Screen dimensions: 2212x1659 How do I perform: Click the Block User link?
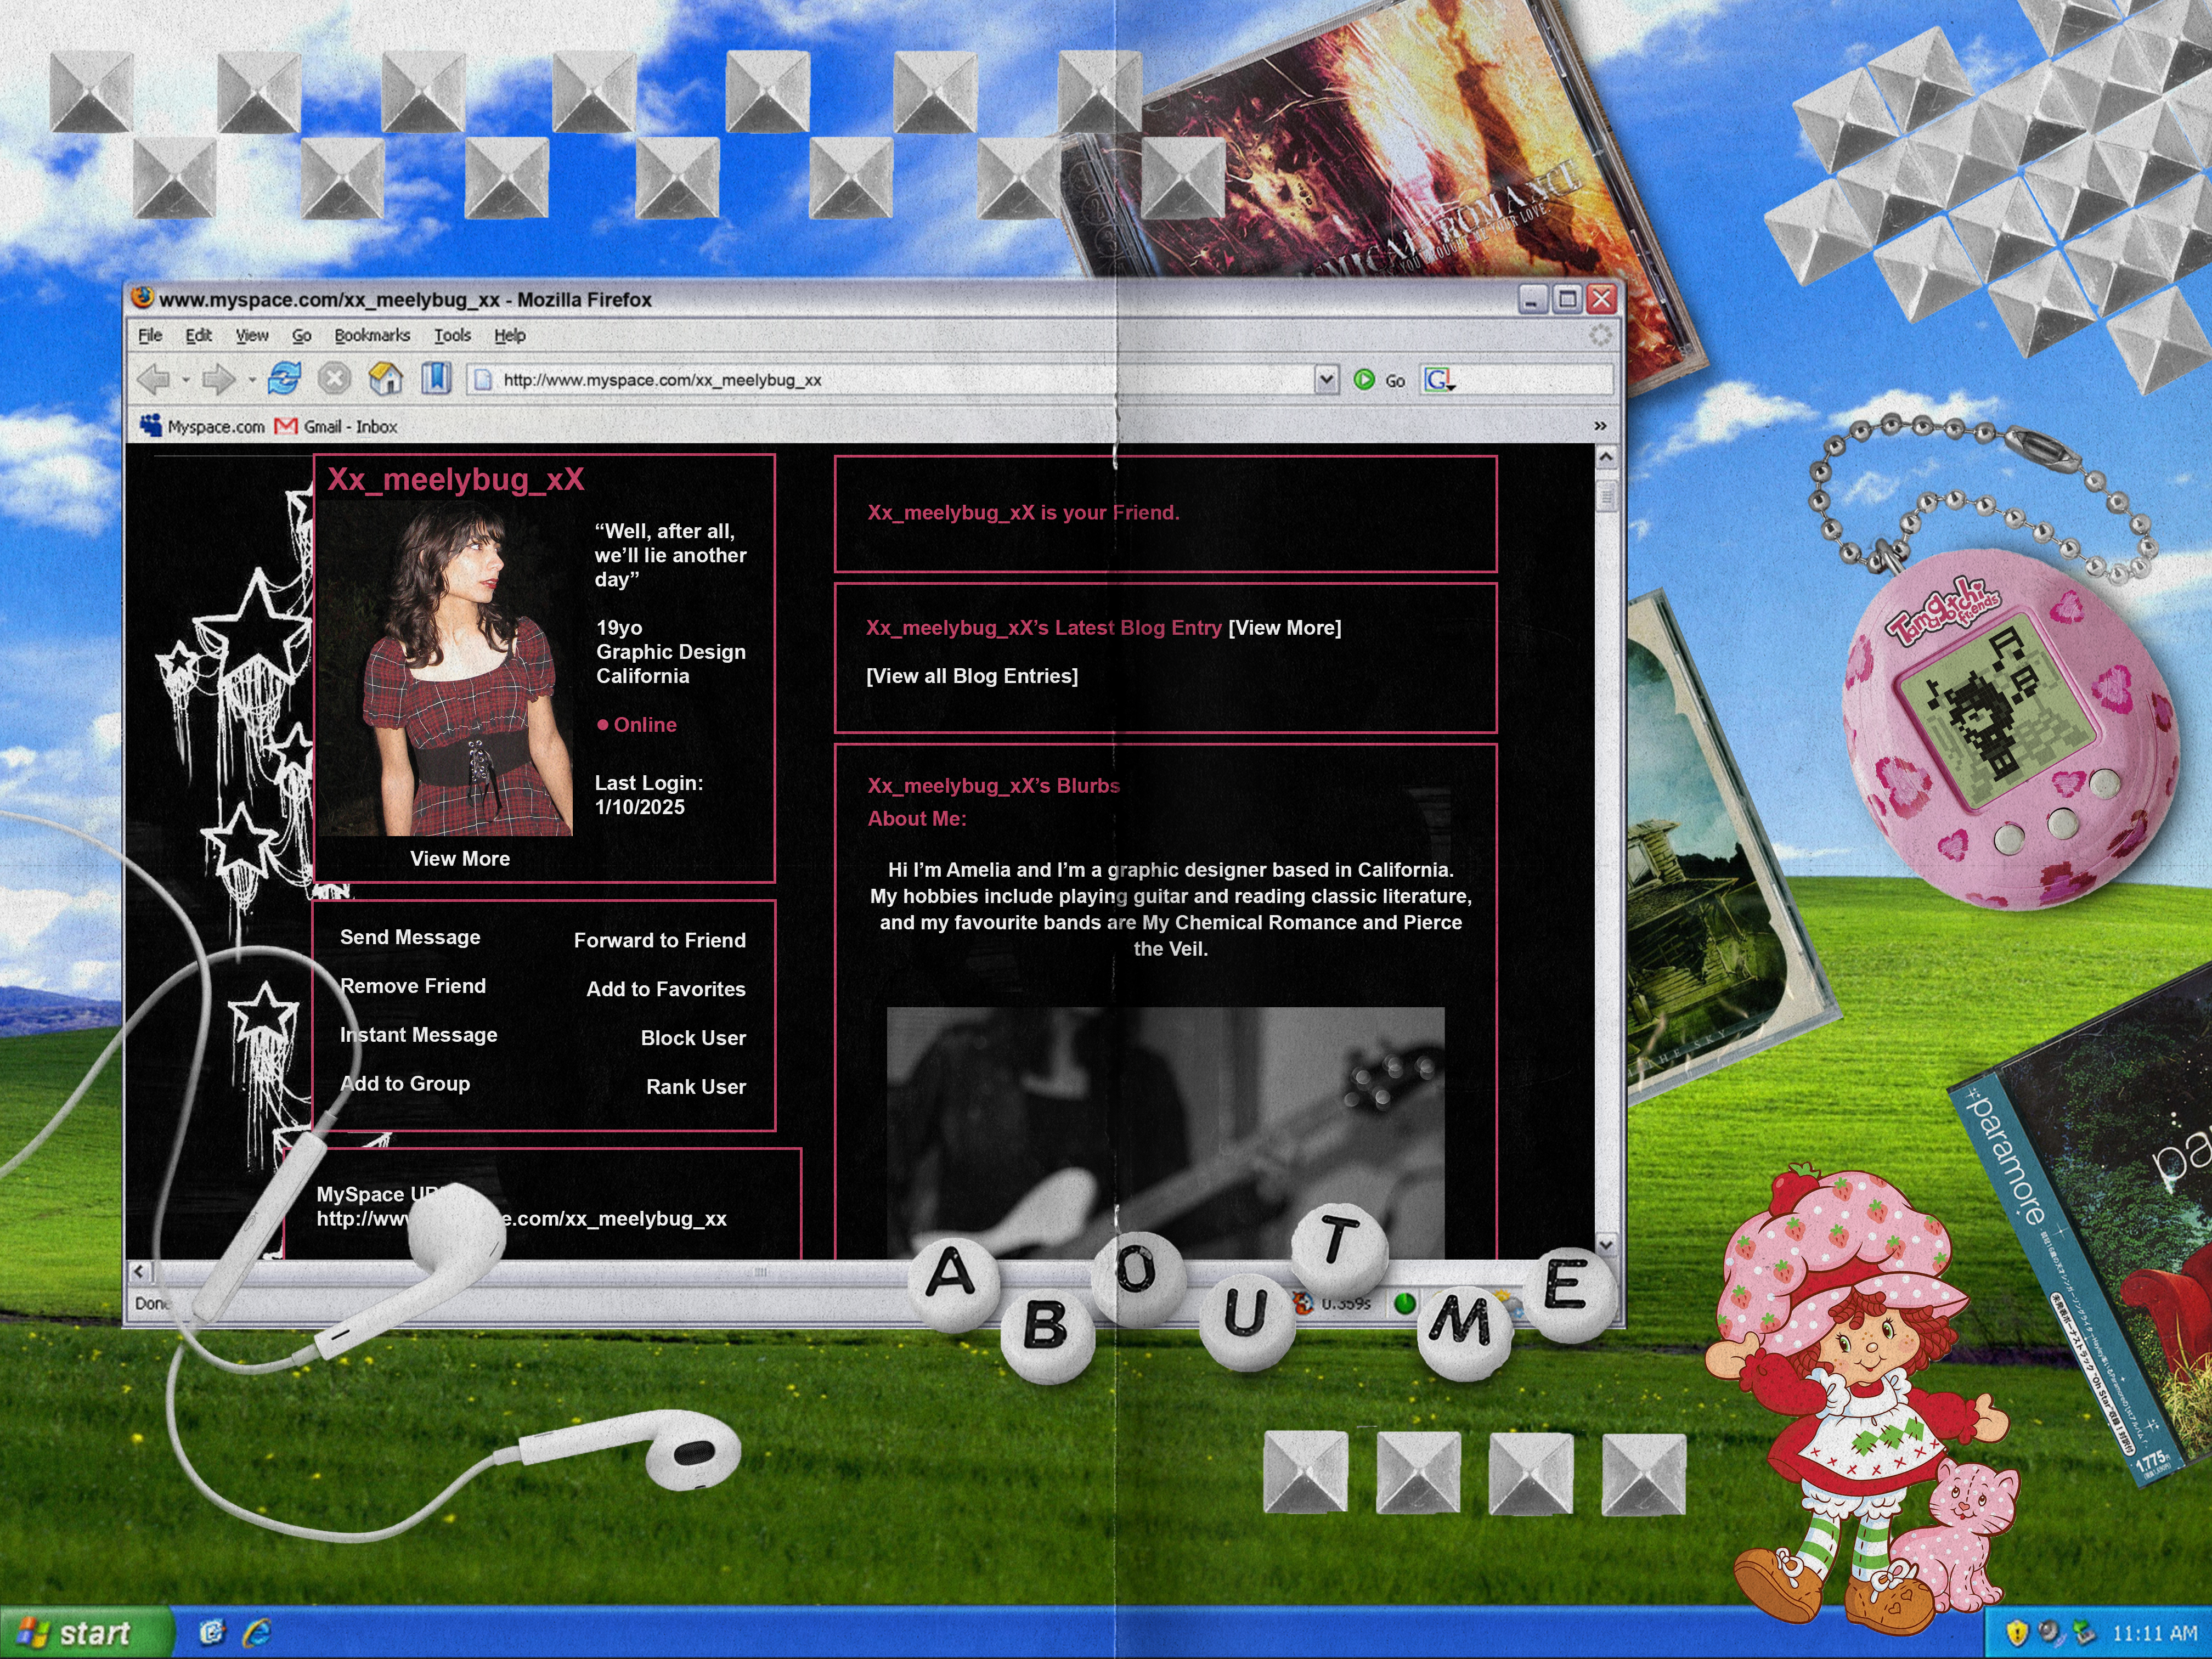pos(693,1038)
